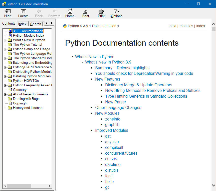The width and height of the screenshot is (216, 191).
Task: Open the next page link
Action: 173,26
